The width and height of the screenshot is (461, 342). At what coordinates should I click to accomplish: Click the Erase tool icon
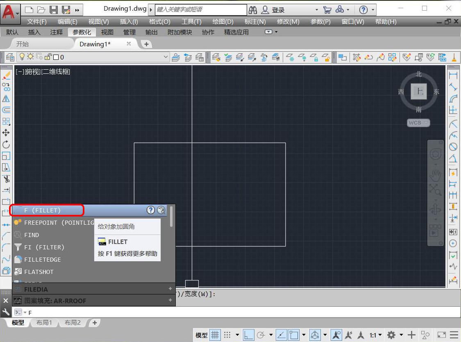6,76
